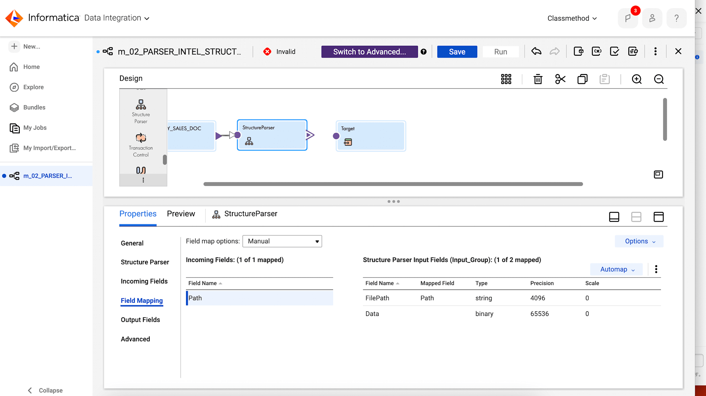Image resolution: width=706 pixels, height=396 pixels.
Task: Click the Save button
Action: pos(457,52)
